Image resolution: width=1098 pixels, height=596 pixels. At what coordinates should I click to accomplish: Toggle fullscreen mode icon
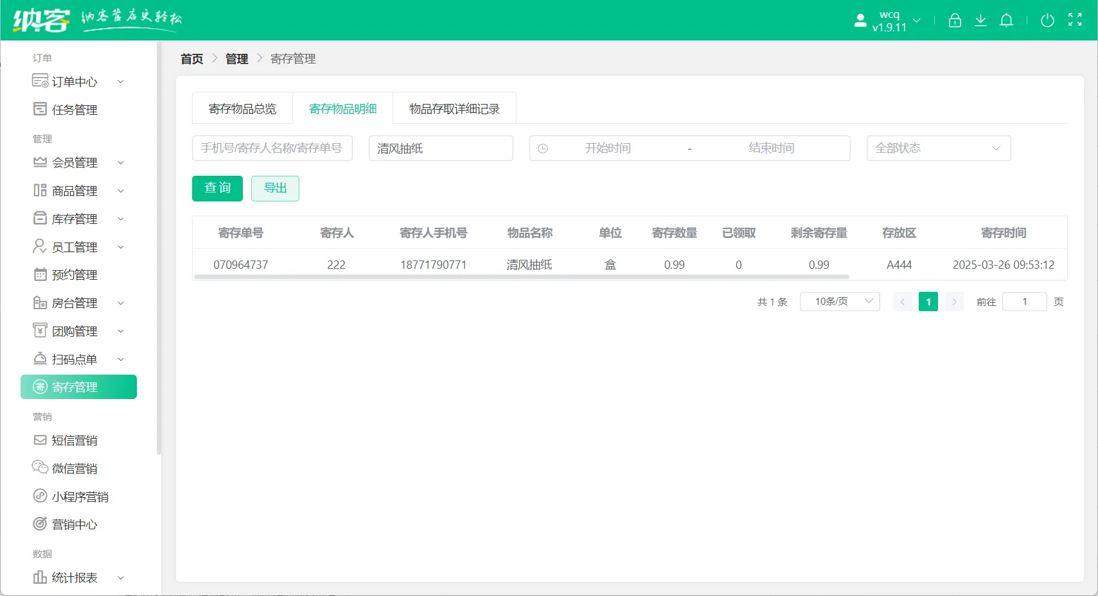click(1075, 20)
